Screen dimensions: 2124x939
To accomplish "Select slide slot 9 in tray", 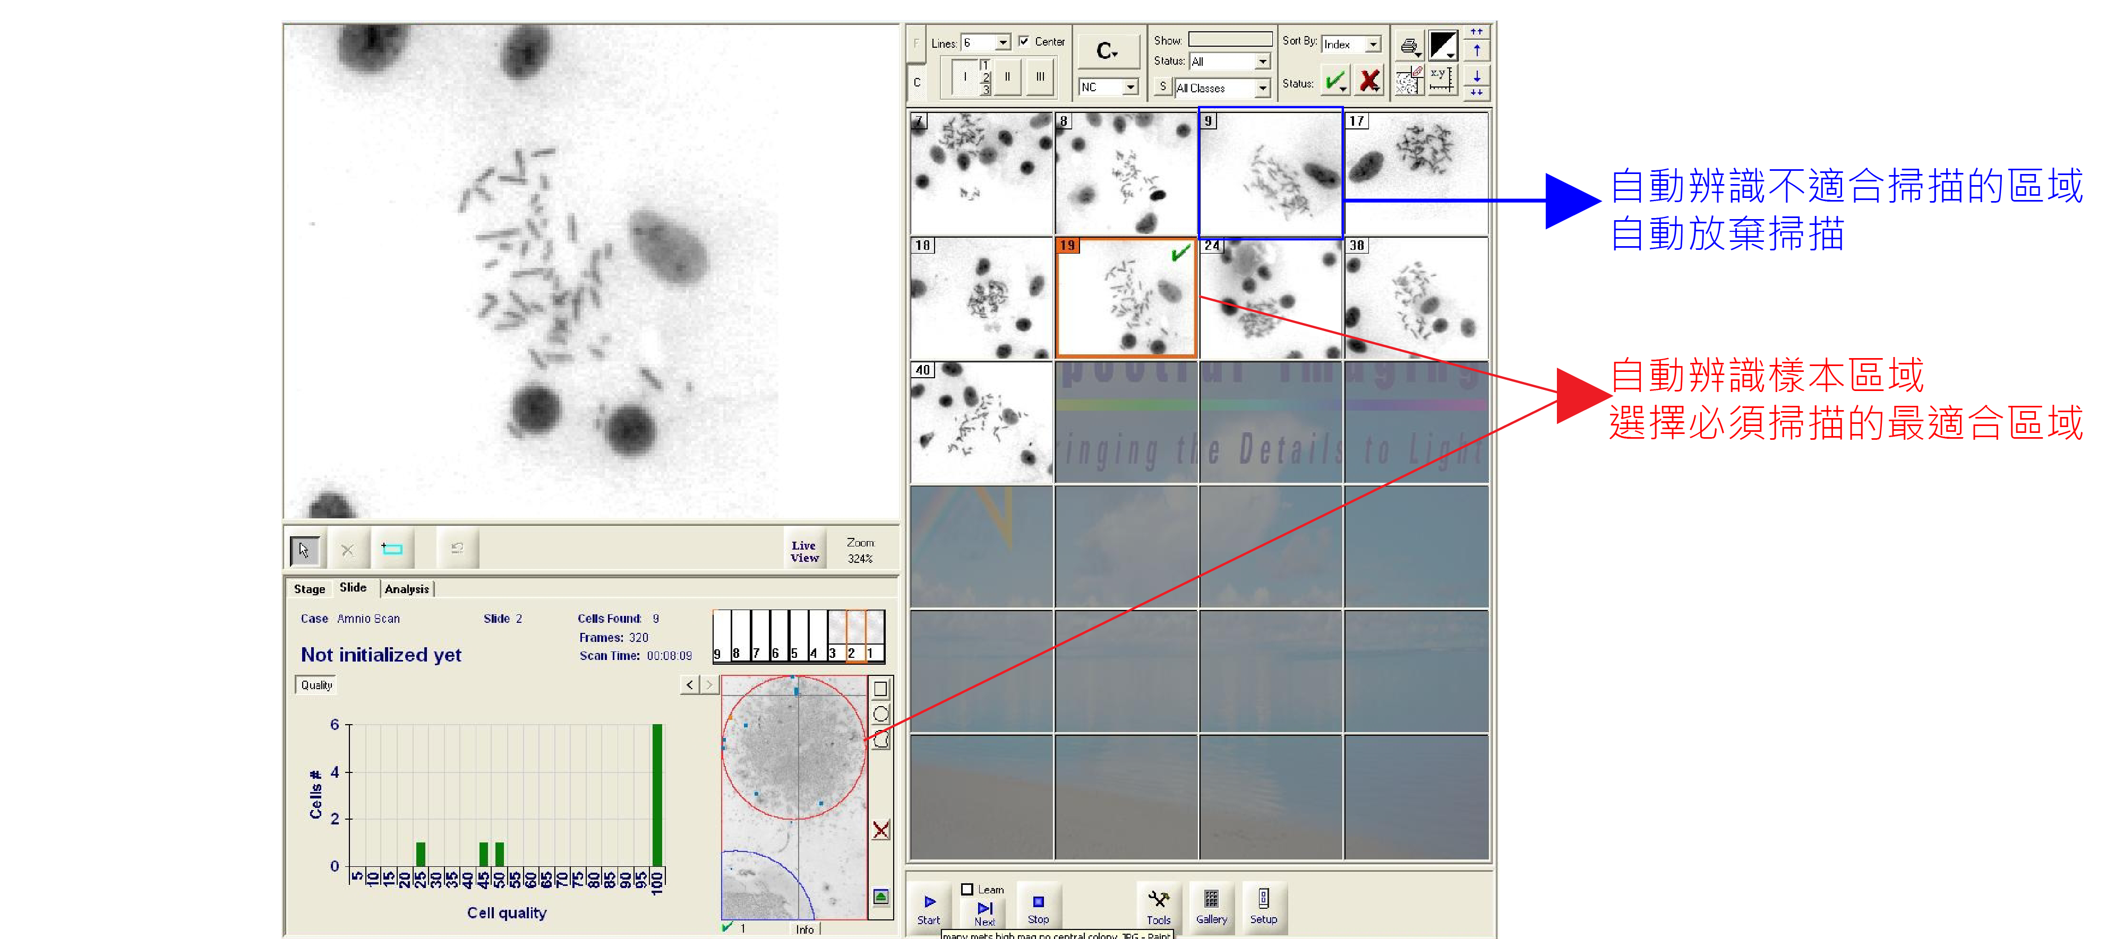I will [722, 636].
